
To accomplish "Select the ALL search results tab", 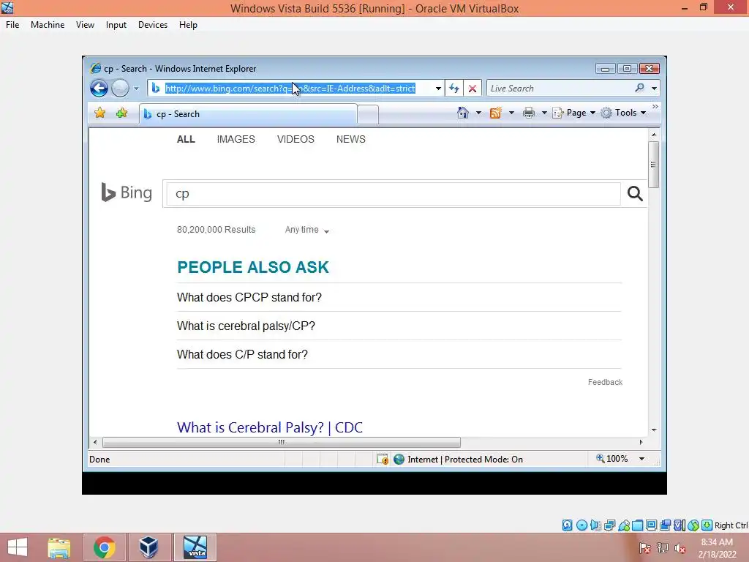I will 186,139.
